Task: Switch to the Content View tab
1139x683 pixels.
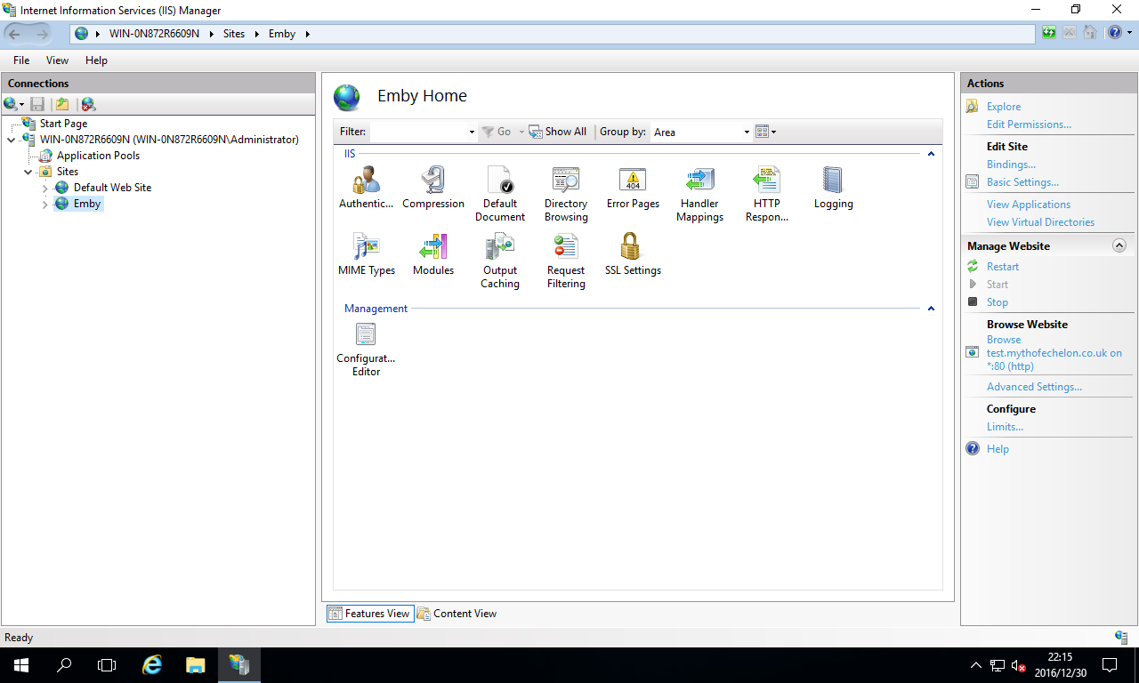Action: point(457,614)
